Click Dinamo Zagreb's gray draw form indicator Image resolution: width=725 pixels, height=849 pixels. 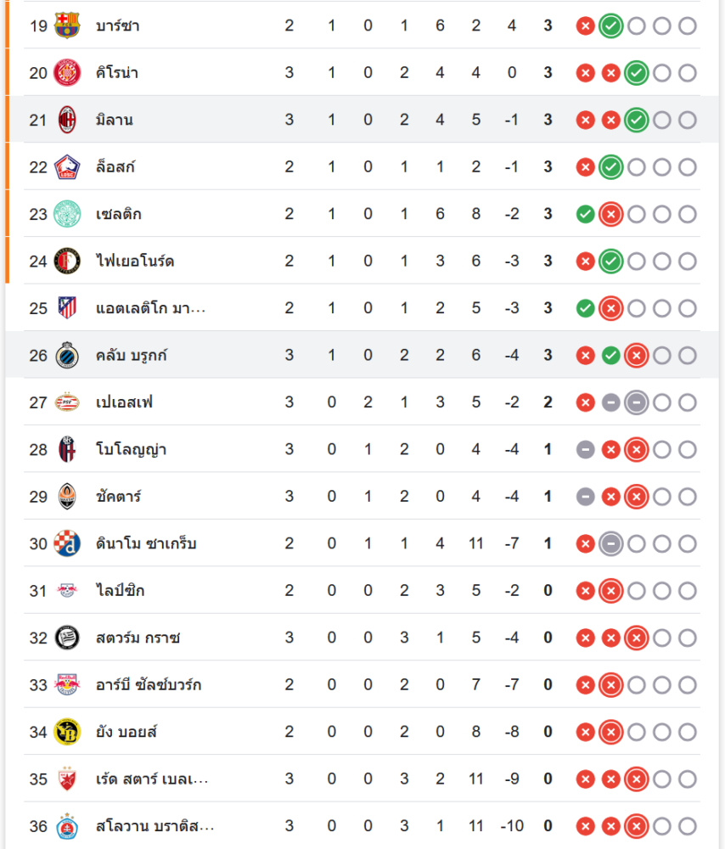pyautogui.click(x=610, y=543)
